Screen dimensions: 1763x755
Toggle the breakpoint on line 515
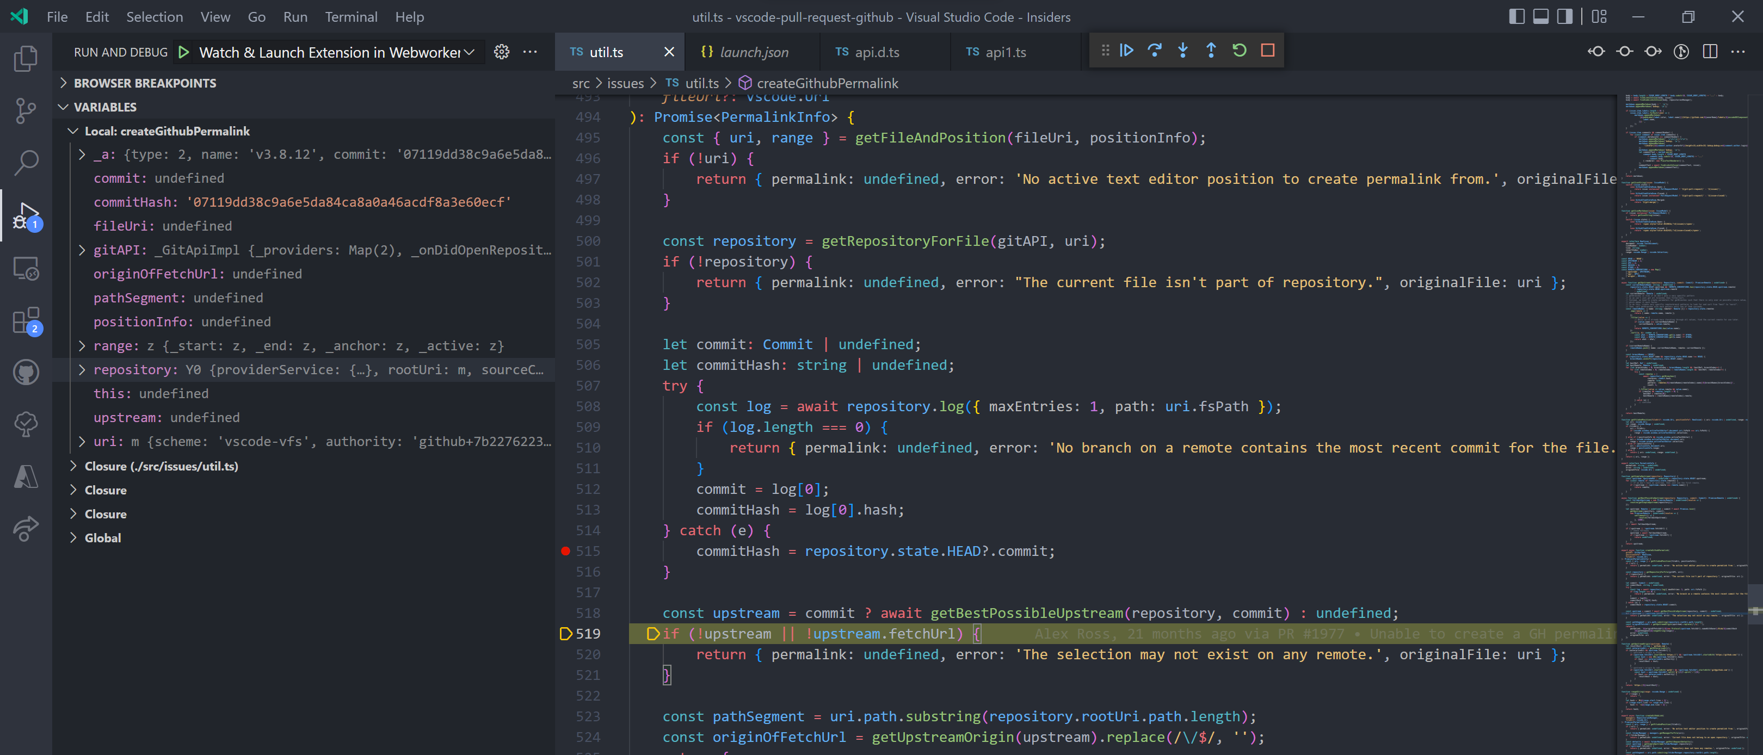(x=565, y=551)
